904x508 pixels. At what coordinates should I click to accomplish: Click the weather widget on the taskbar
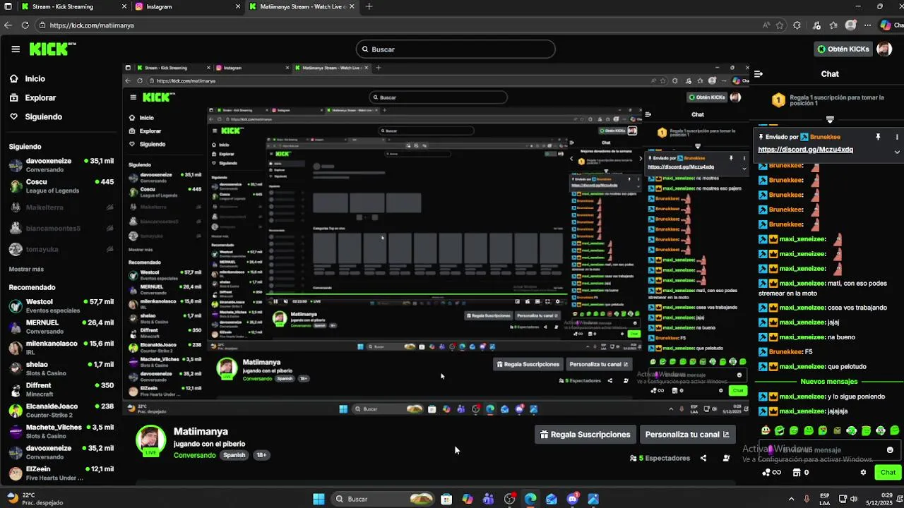35,499
